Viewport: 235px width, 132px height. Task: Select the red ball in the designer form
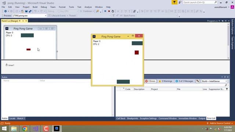29,49
